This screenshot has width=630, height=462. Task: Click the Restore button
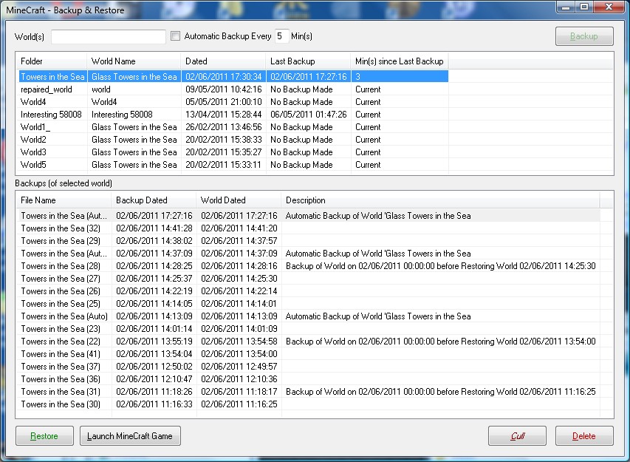click(x=44, y=436)
